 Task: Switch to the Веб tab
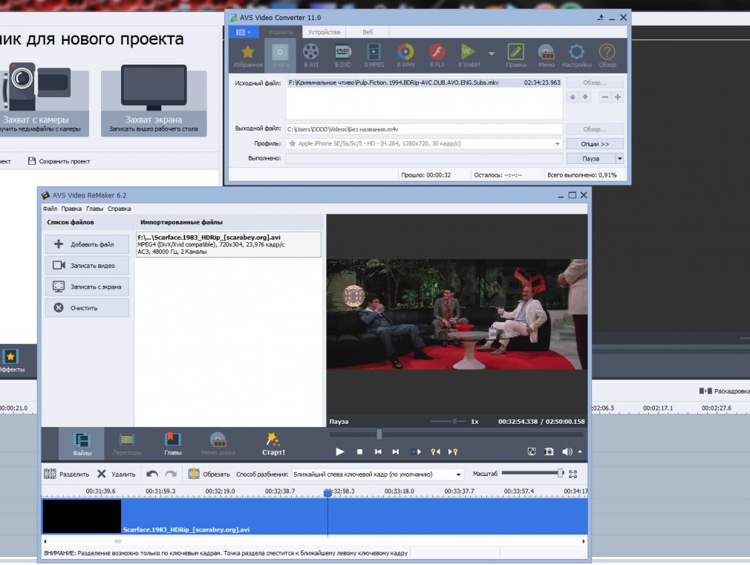pyautogui.click(x=368, y=32)
